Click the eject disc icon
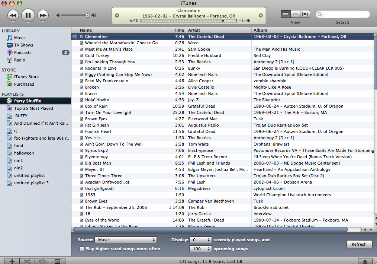Screen dimensions: 377x264 365,261
